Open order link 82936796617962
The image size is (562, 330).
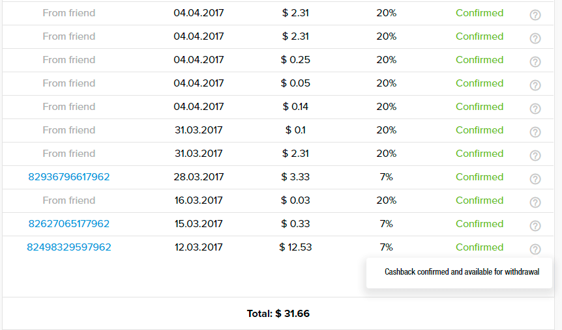(69, 177)
